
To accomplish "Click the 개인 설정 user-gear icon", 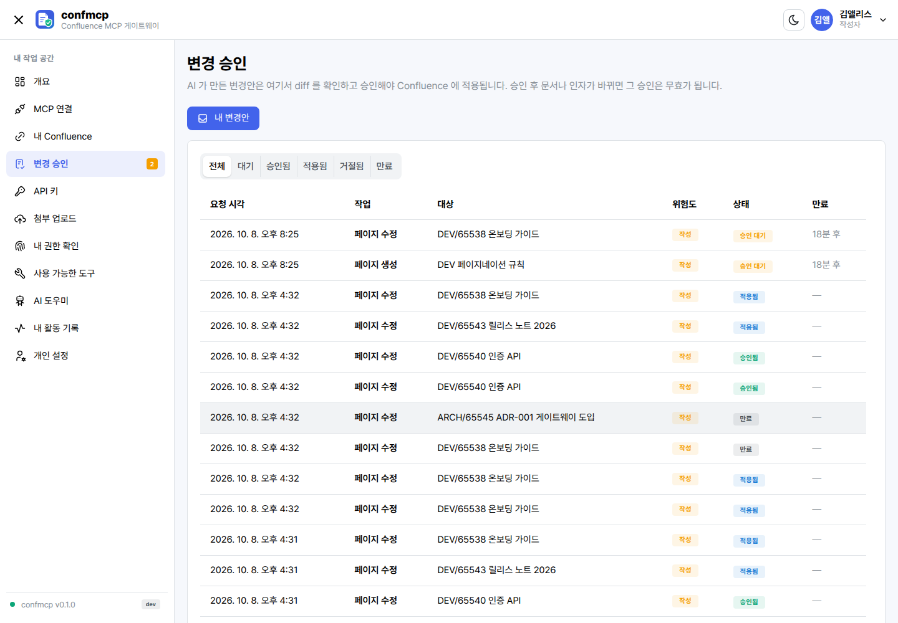I will (20, 356).
